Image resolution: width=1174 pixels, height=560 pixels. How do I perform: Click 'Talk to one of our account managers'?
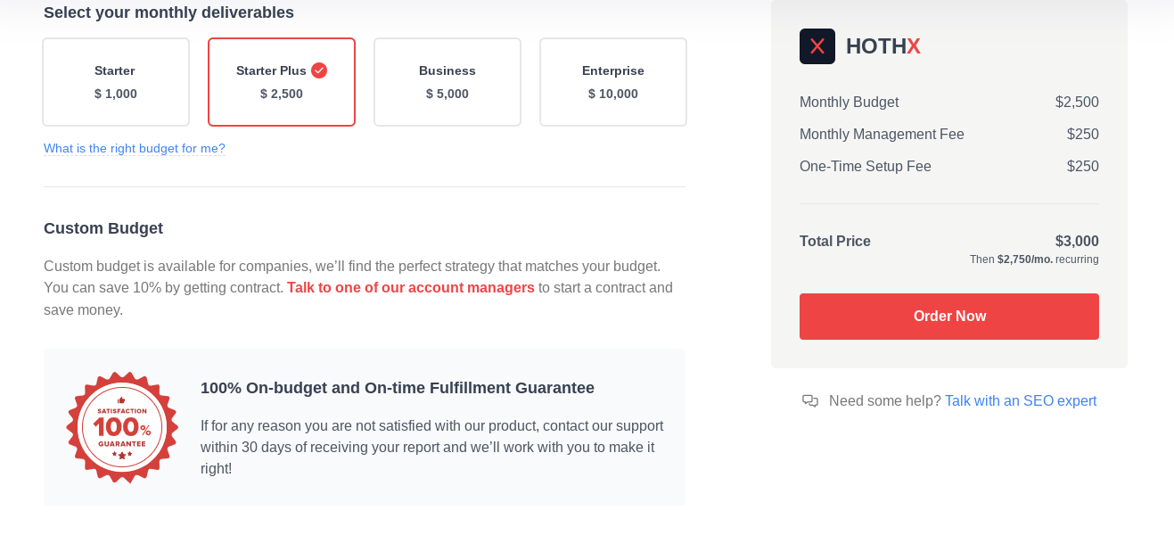pyautogui.click(x=411, y=288)
